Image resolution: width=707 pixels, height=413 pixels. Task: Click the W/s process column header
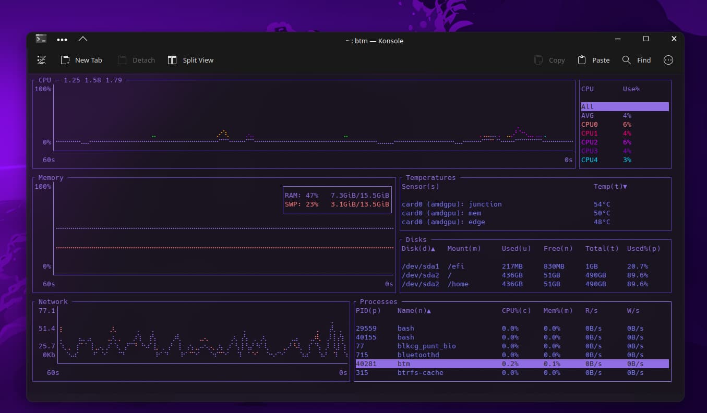(x=633, y=311)
